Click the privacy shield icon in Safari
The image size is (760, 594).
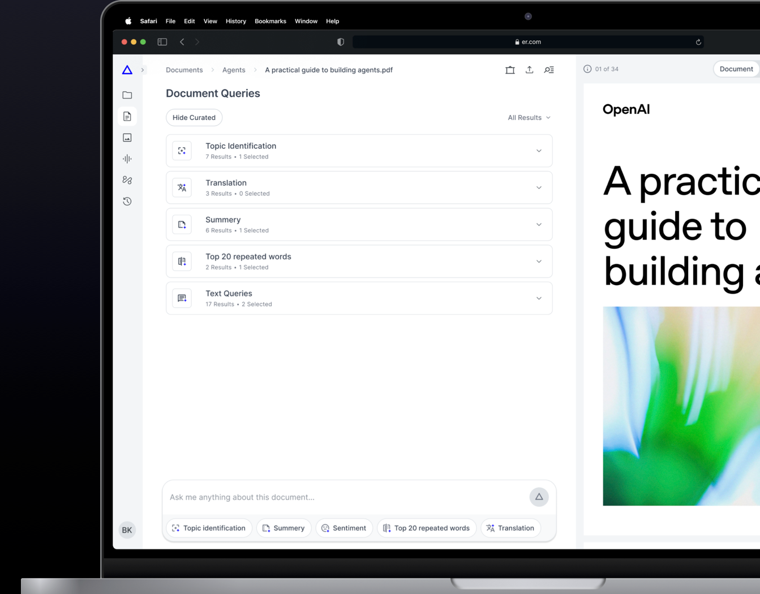click(x=341, y=42)
